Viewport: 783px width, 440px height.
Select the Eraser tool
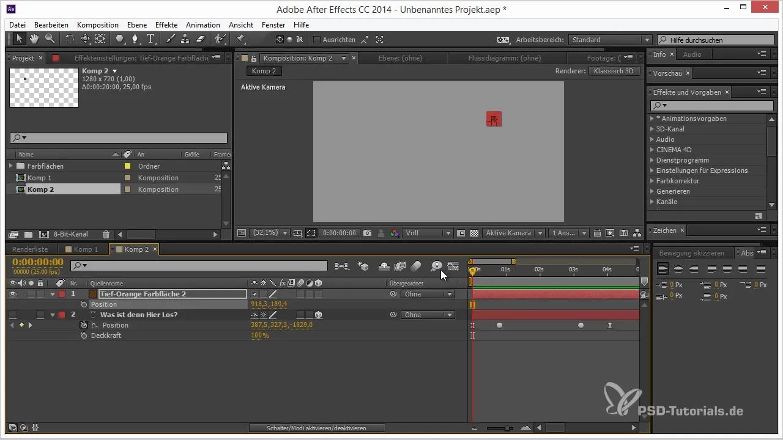[x=200, y=39]
